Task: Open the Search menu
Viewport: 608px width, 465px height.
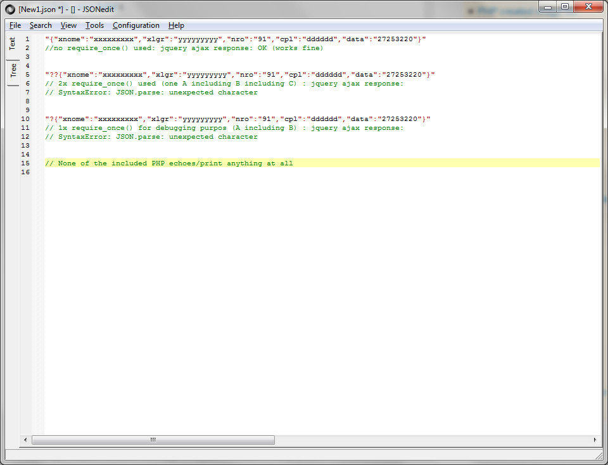Action: [41, 25]
